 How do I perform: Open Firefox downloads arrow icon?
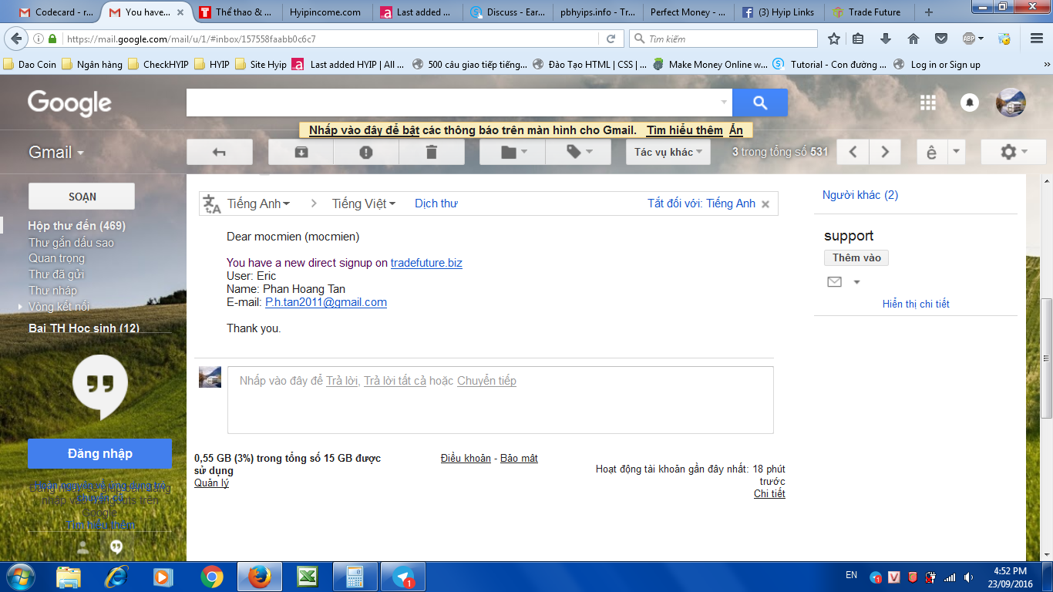[886, 39]
